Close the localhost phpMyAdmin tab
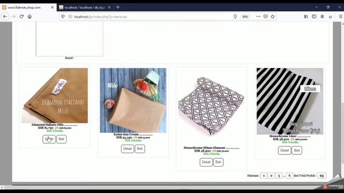The image size is (344, 193). coord(109,8)
